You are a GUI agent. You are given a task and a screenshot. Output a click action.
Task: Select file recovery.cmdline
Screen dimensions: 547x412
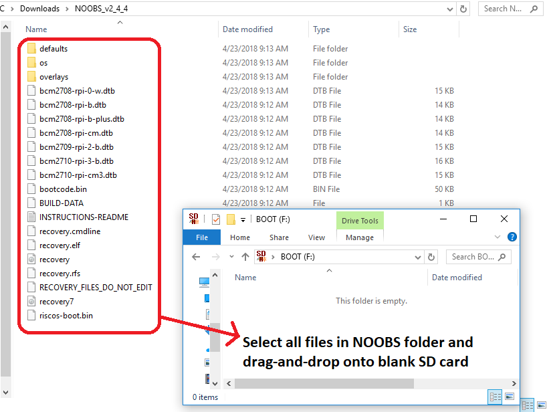[x=70, y=231]
